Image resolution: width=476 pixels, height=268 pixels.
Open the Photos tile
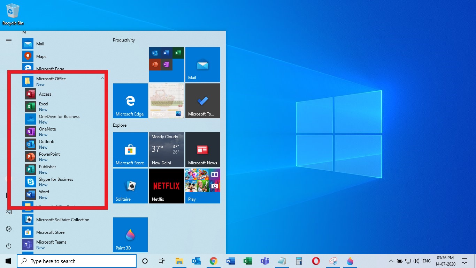tap(167, 101)
